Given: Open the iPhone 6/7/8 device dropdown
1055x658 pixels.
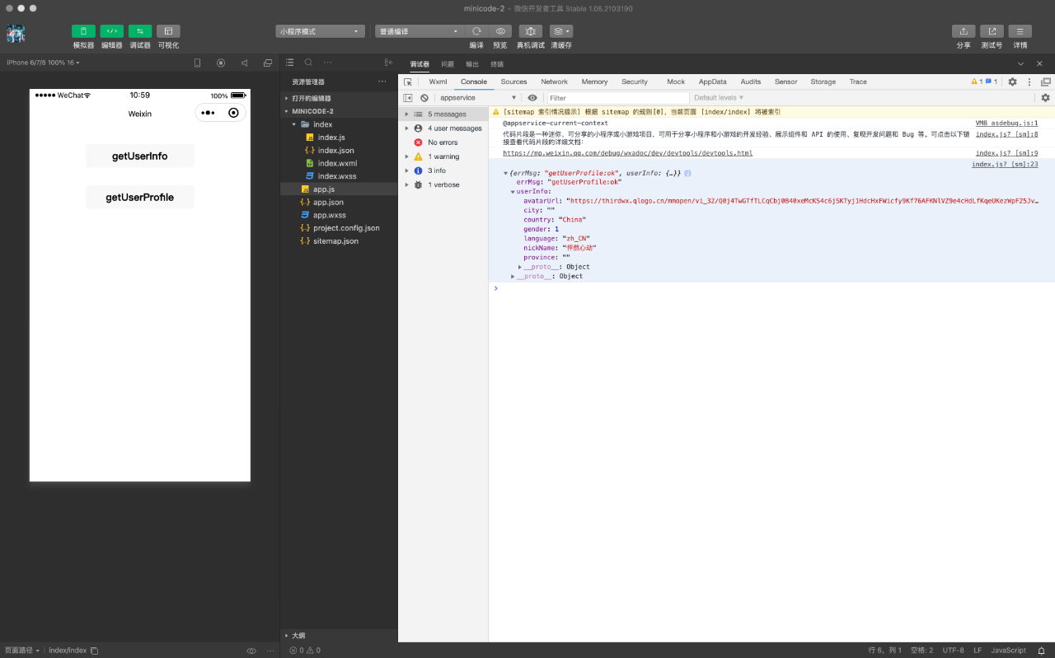Looking at the screenshot, I should pyautogui.click(x=42, y=63).
